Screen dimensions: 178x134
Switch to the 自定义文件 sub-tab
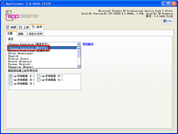(x=35, y=34)
